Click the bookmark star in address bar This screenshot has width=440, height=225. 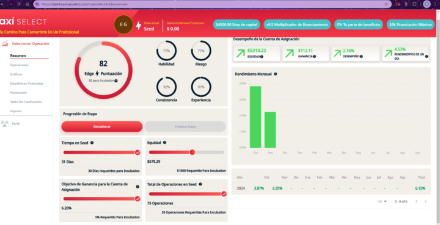coord(386,4)
